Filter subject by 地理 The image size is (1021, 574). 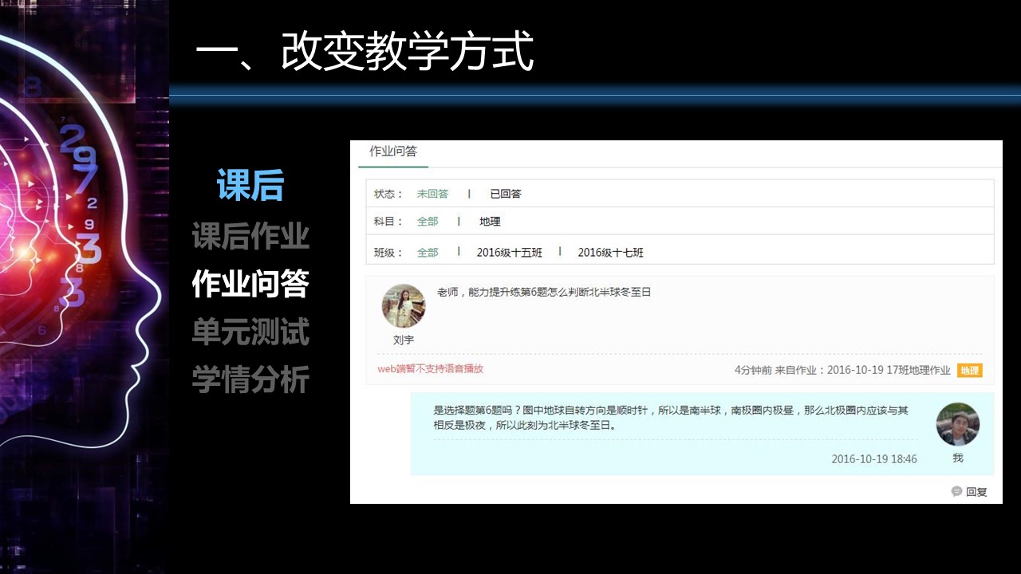490,222
